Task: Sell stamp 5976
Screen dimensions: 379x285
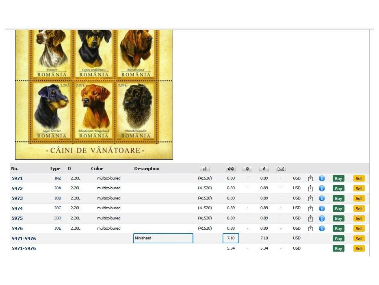Action: click(x=359, y=228)
